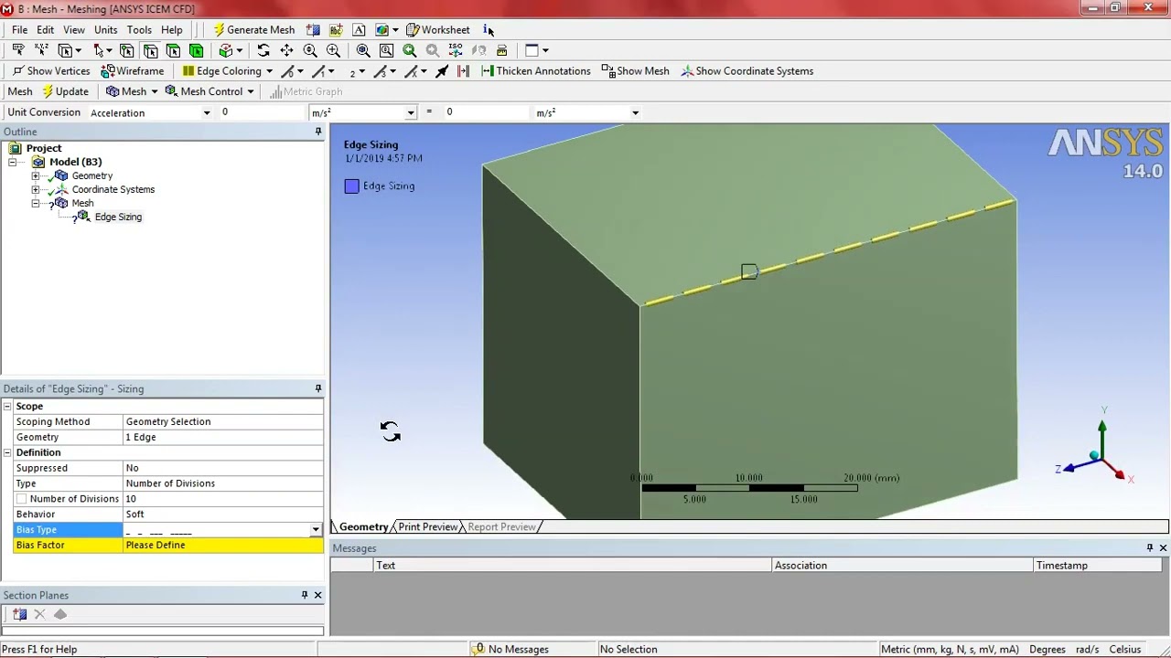Toggle Thicken Annotations
Screen dimensions: 1171x658
(536, 70)
